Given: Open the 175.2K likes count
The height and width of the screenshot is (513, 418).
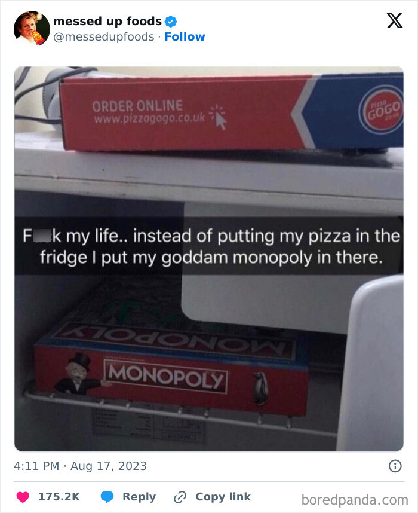Looking at the screenshot, I should coord(59,497).
